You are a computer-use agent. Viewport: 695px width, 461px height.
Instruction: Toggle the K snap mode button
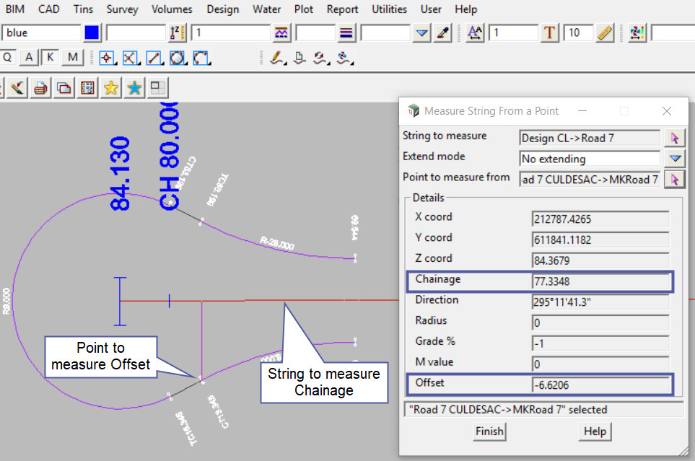click(x=50, y=58)
